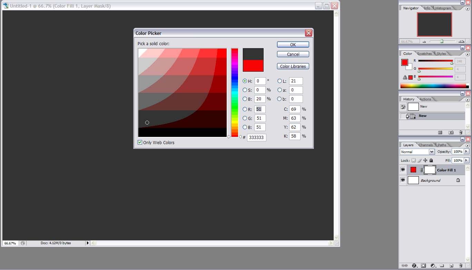Viewport: 472px width, 270px height.
Task: Switch to the Styles tab
Action: point(441,53)
